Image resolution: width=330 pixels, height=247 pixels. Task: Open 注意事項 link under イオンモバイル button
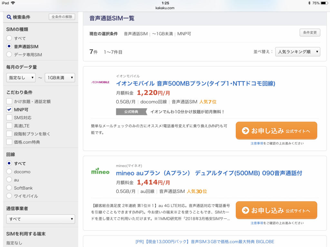(257, 143)
